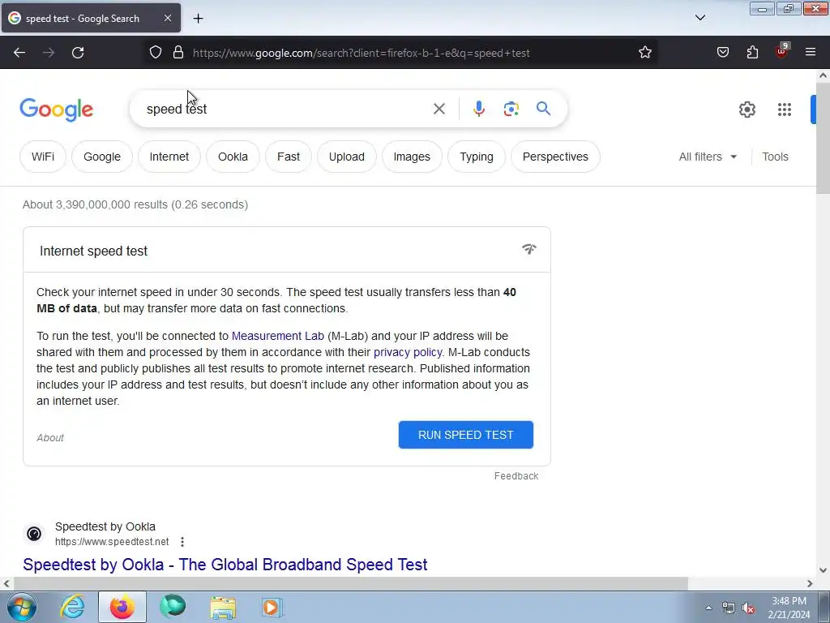Click the vertical scrollbar thumb
Screen dimensions: 830x623
(x=824, y=138)
